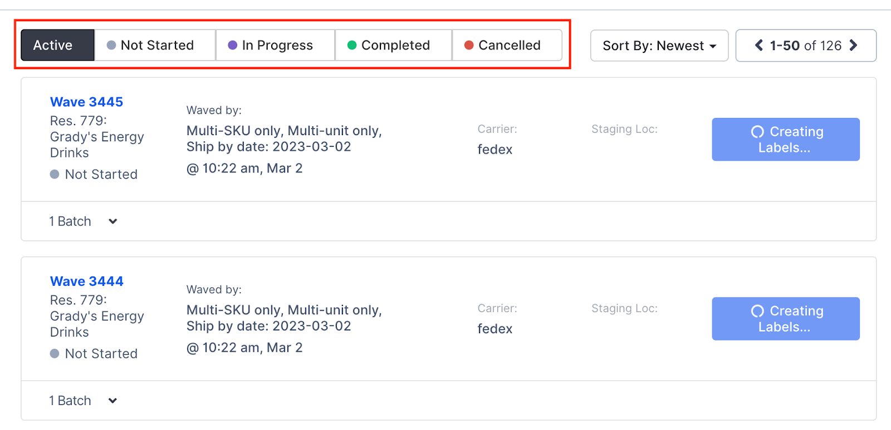
Task: Switch filter to Cancelled
Action: click(507, 45)
